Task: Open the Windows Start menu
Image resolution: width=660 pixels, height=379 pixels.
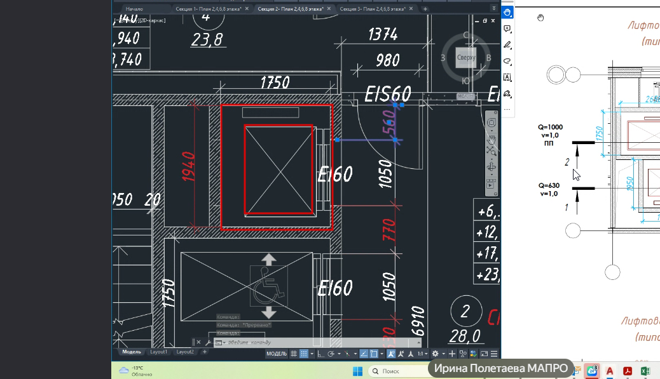Action: point(357,371)
